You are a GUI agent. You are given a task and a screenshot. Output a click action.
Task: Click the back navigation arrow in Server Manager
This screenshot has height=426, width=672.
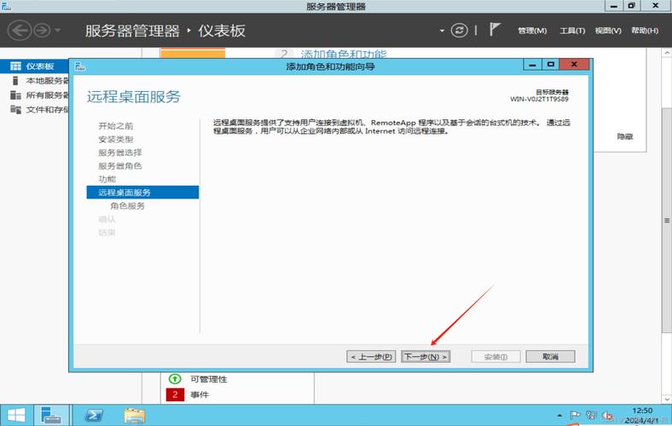point(20,31)
